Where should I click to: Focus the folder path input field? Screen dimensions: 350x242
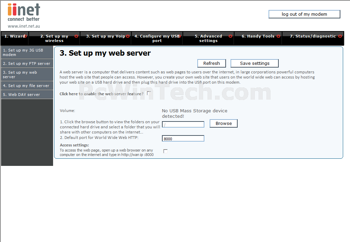(x=183, y=124)
